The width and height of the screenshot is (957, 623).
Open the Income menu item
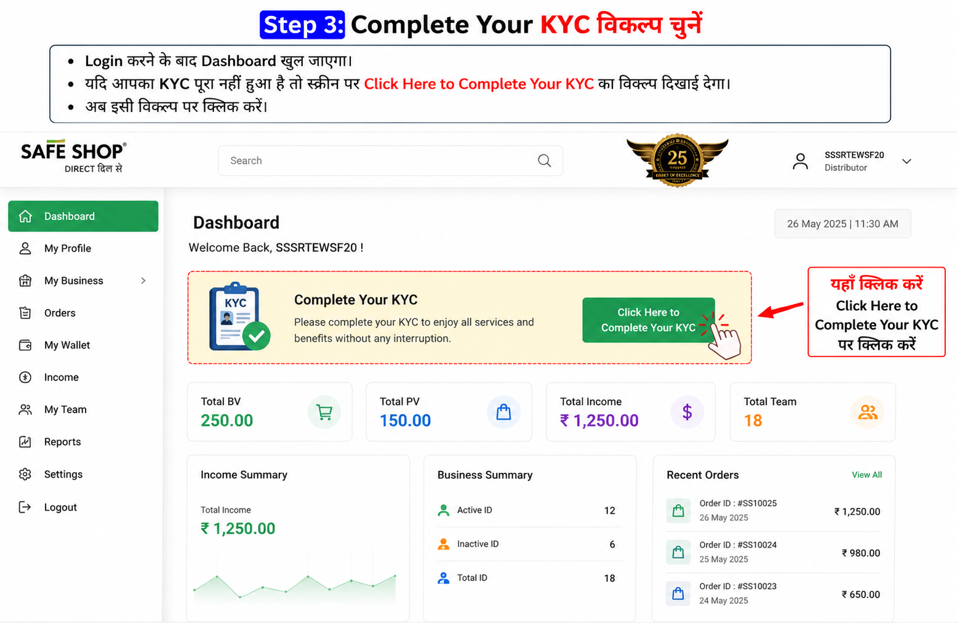tap(83, 377)
